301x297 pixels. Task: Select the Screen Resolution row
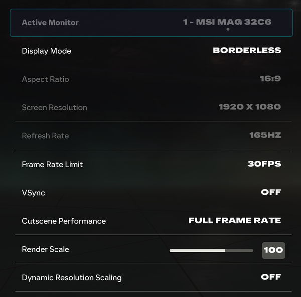coord(54,107)
